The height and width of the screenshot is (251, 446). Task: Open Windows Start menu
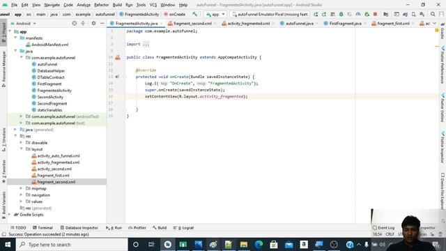[8, 245]
